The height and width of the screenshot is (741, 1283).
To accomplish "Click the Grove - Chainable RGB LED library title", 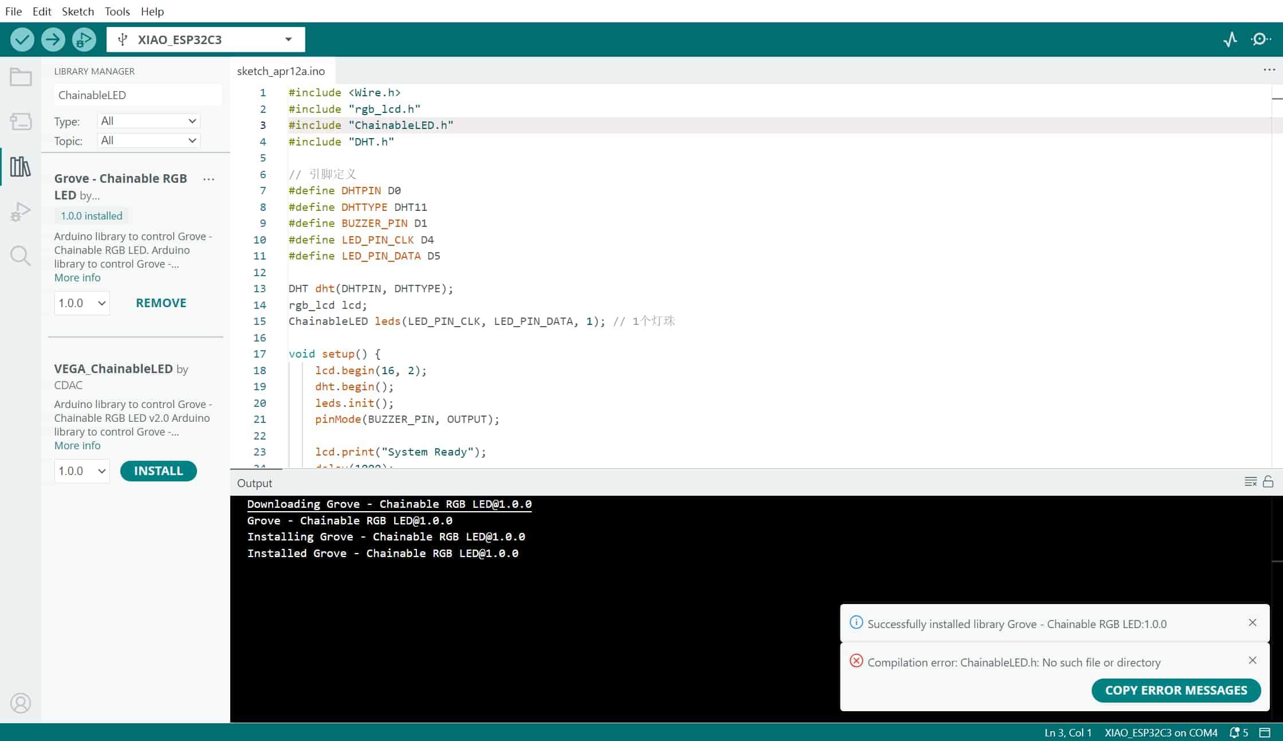I will [x=121, y=187].
